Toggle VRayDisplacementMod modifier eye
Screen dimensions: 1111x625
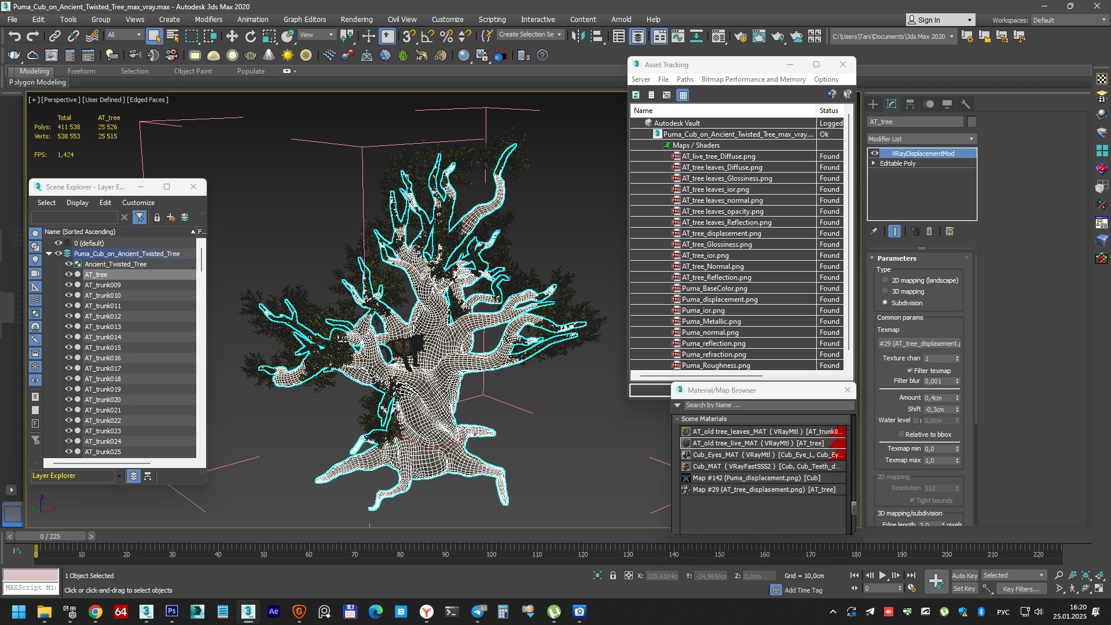tap(875, 153)
